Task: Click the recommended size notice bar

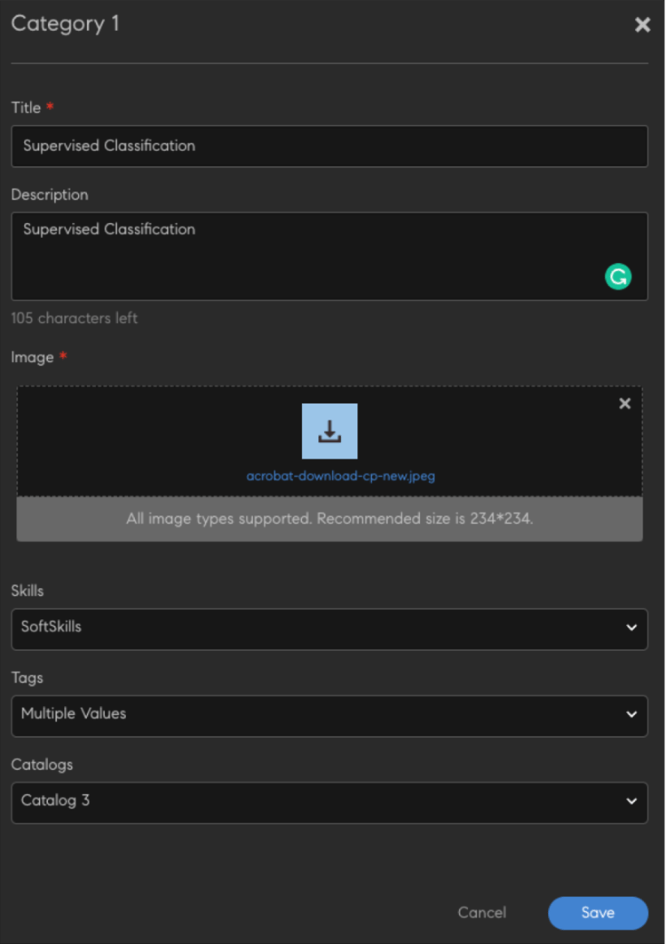Action: pyautogui.click(x=329, y=519)
